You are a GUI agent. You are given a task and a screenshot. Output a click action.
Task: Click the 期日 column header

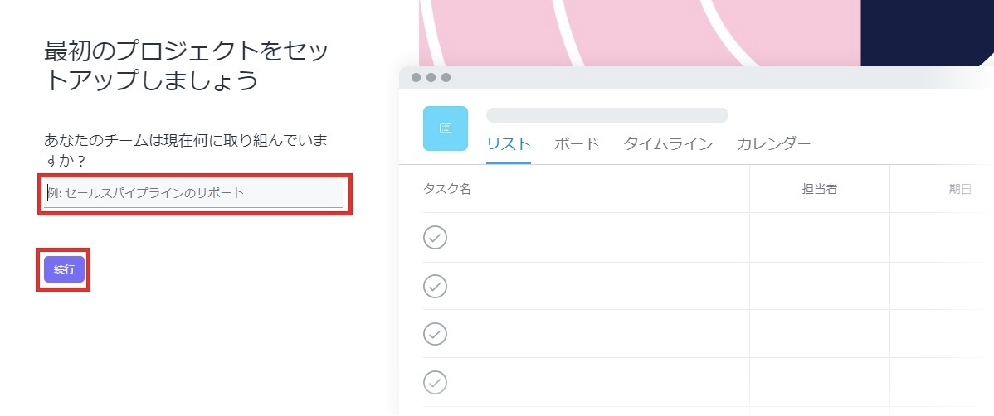960,189
